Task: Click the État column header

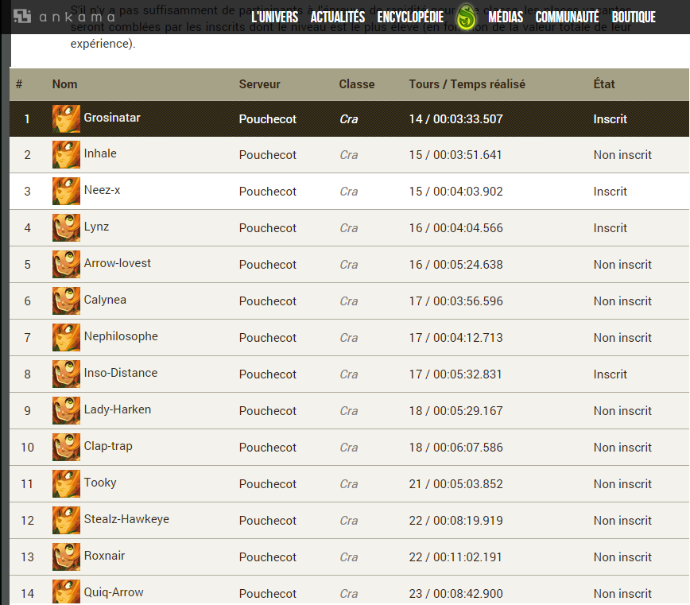Action: 604,83
